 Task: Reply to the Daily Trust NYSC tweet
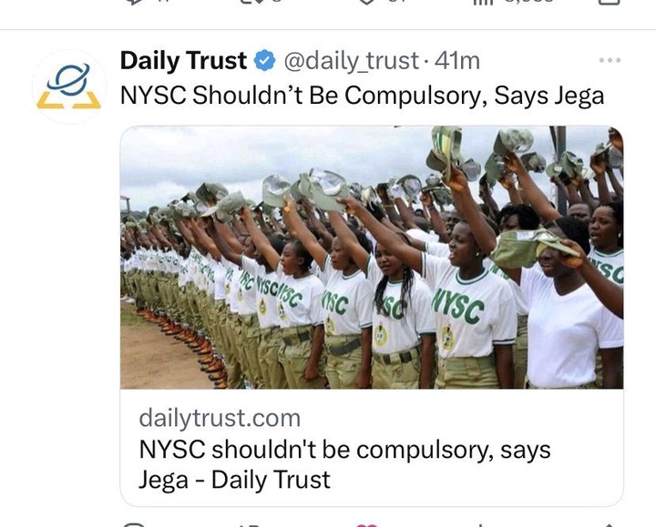coord(134,525)
